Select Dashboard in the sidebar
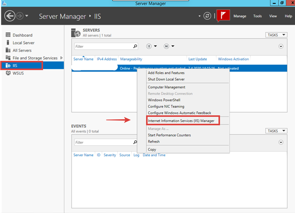The width and height of the screenshot is (295, 213). coord(23,35)
